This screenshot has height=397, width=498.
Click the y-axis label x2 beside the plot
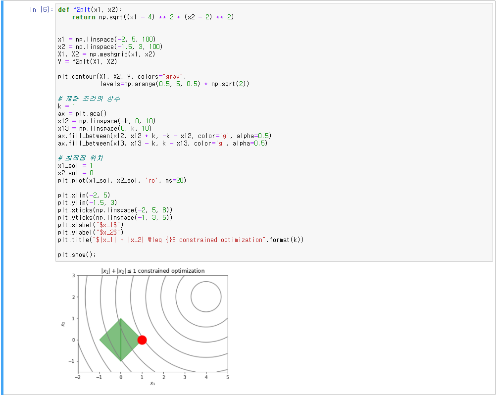coord(63,324)
